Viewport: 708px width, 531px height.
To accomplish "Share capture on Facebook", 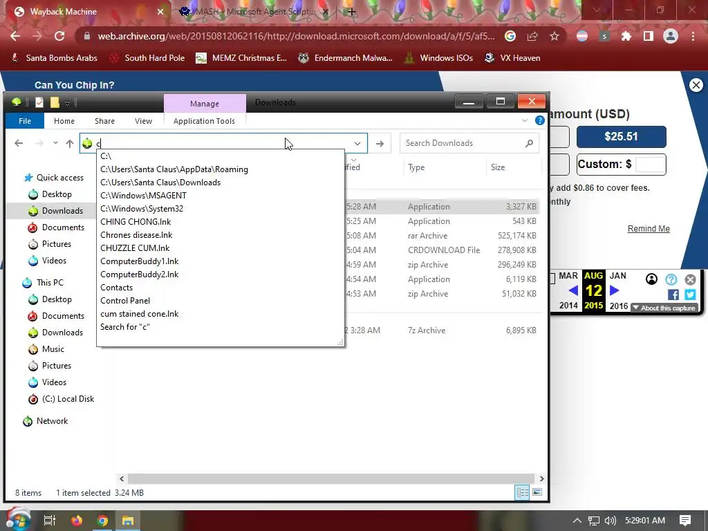I will click(x=673, y=295).
